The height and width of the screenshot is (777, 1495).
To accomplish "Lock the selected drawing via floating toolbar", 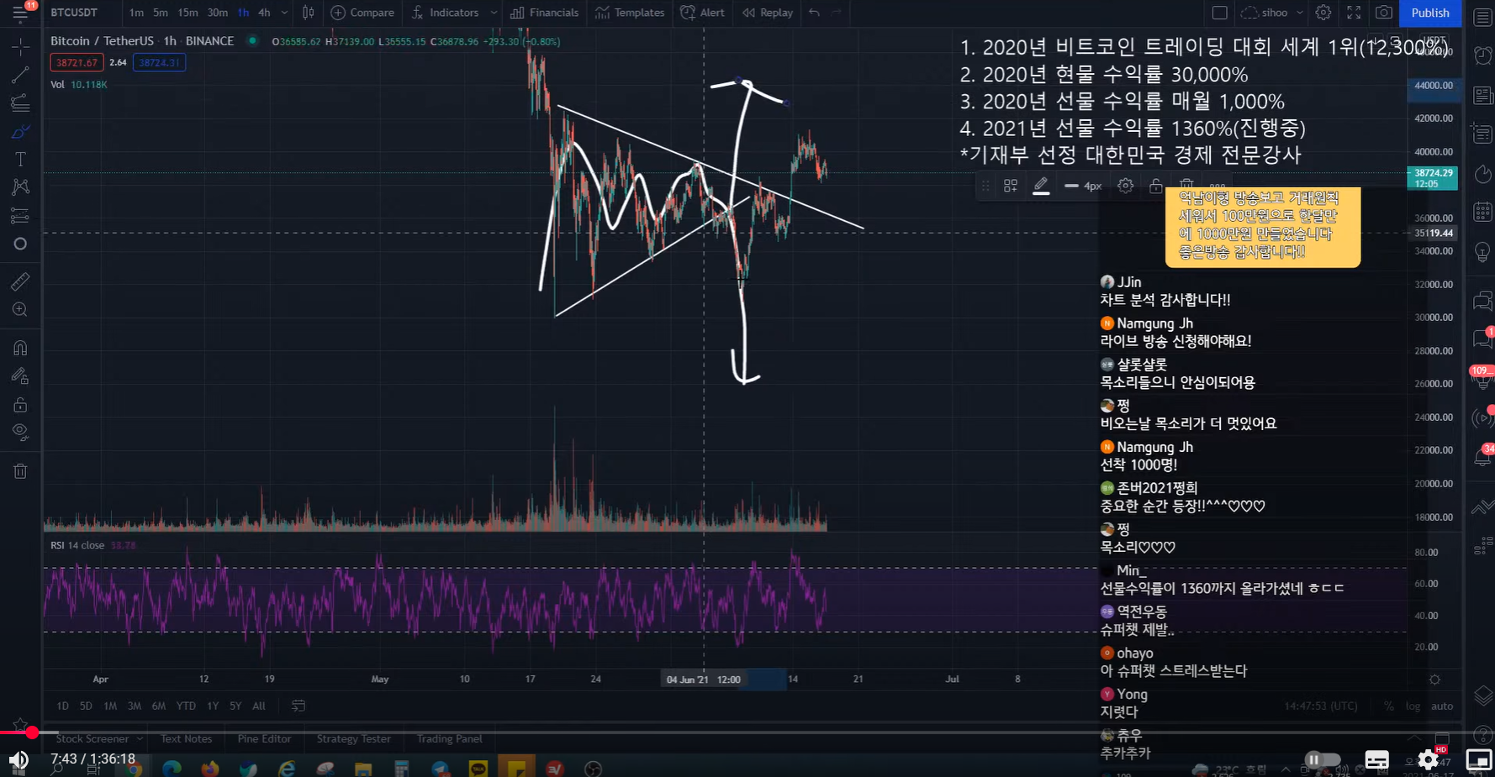I will tap(1156, 186).
